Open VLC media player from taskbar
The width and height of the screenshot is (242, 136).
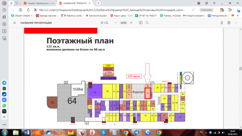point(60,133)
